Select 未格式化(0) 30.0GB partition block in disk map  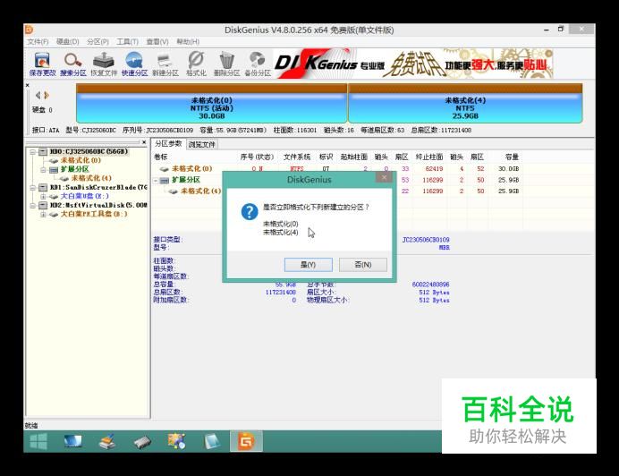pyautogui.click(x=212, y=103)
